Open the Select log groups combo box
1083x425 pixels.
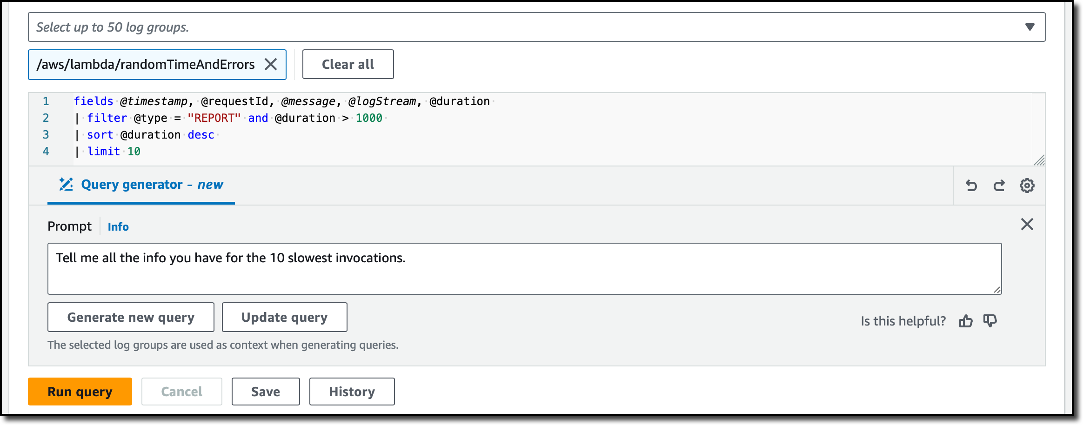click(x=512, y=27)
